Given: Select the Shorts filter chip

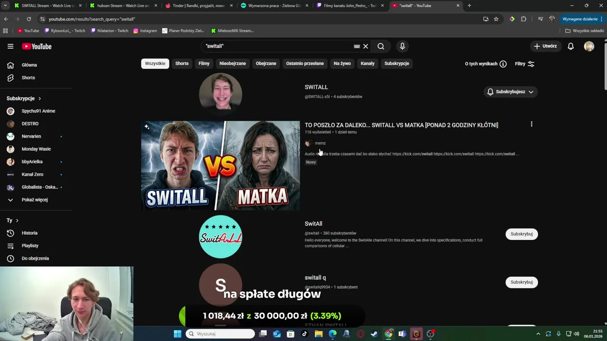Looking at the screenshot, I should pos(182,63).
